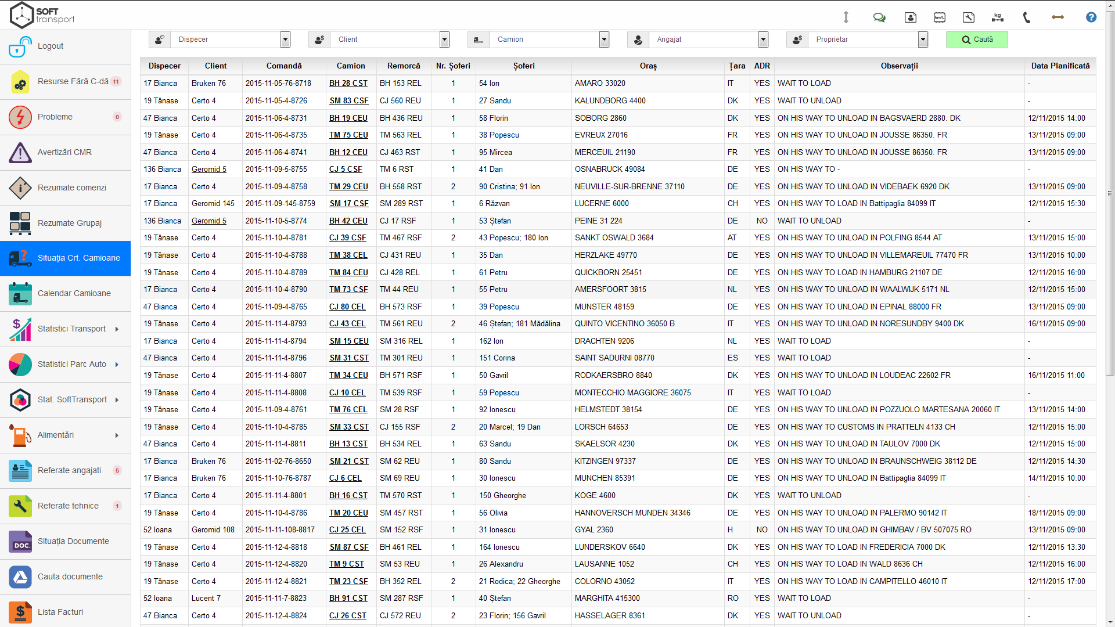Click the Resurse Fără C-dă gears icon
Image resolution: width=1115 pixels, height=627 pixels.
[20, 82]
